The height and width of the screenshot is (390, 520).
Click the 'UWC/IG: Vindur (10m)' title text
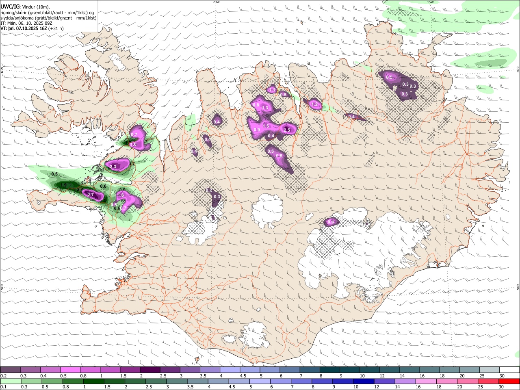pos(25,7)
